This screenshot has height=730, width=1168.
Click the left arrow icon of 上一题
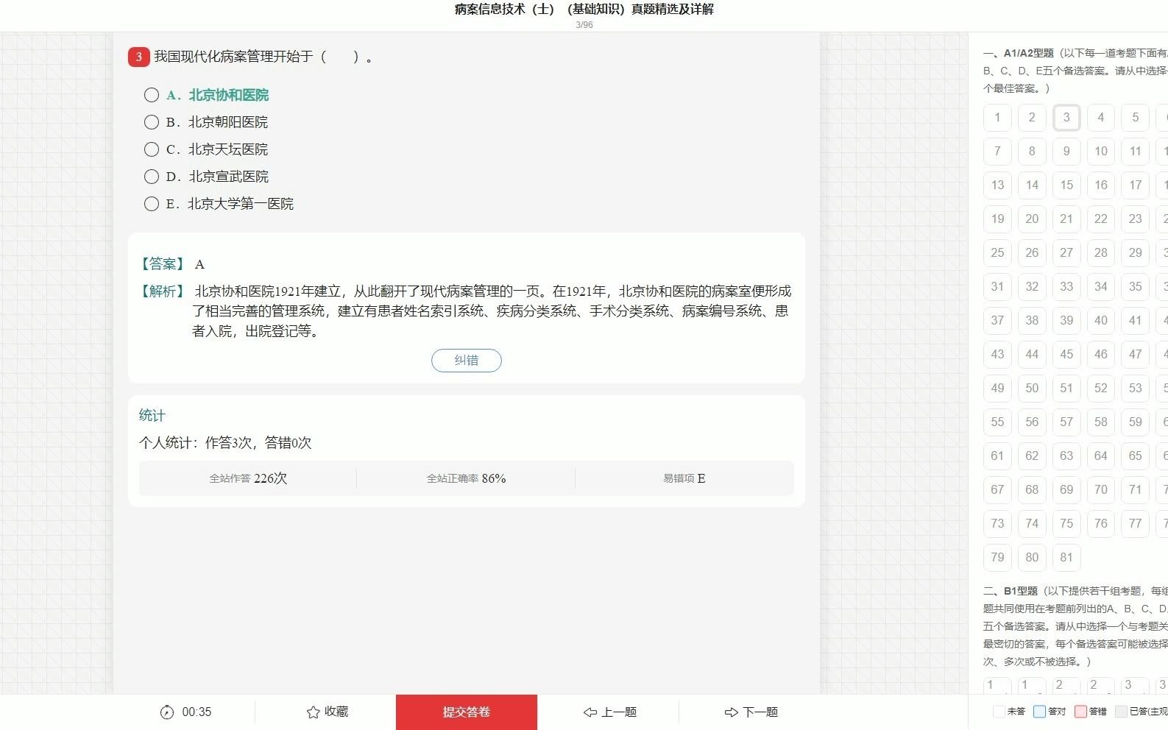click(x=590, y=712)
